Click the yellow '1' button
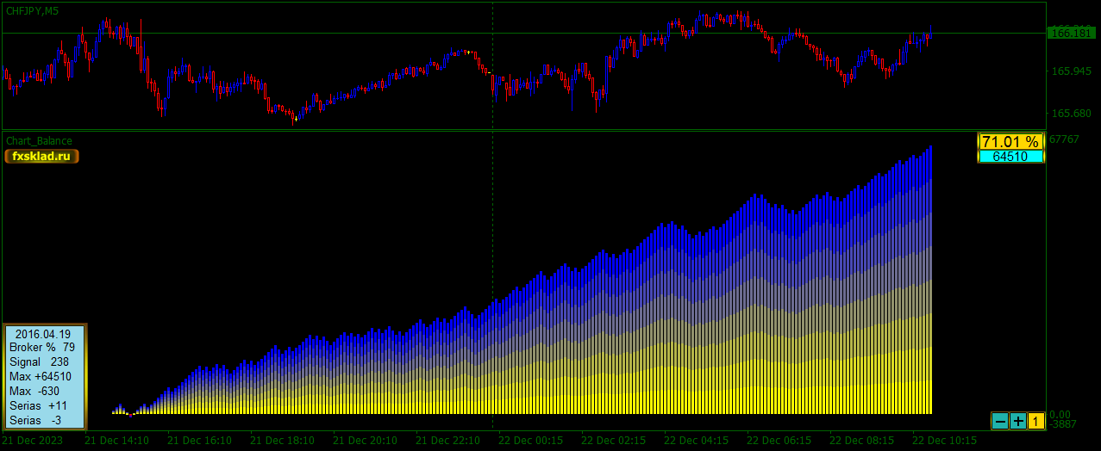The height and width of the screenshot is (451, 1101). (x=1036, y=421)
